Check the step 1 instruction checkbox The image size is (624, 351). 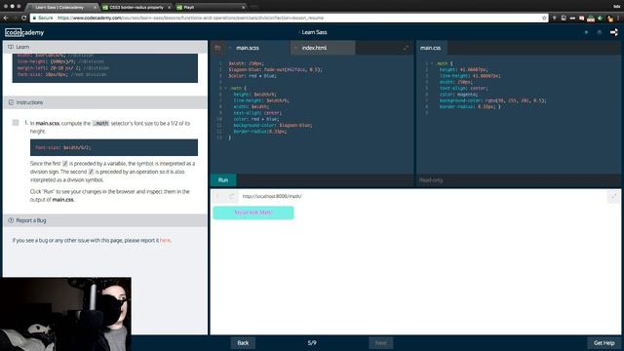pos(16,123)
